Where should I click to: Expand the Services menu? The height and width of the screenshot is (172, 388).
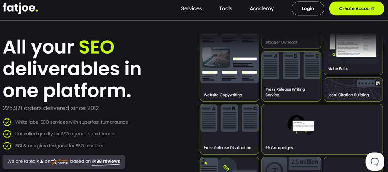click(191, 8)
